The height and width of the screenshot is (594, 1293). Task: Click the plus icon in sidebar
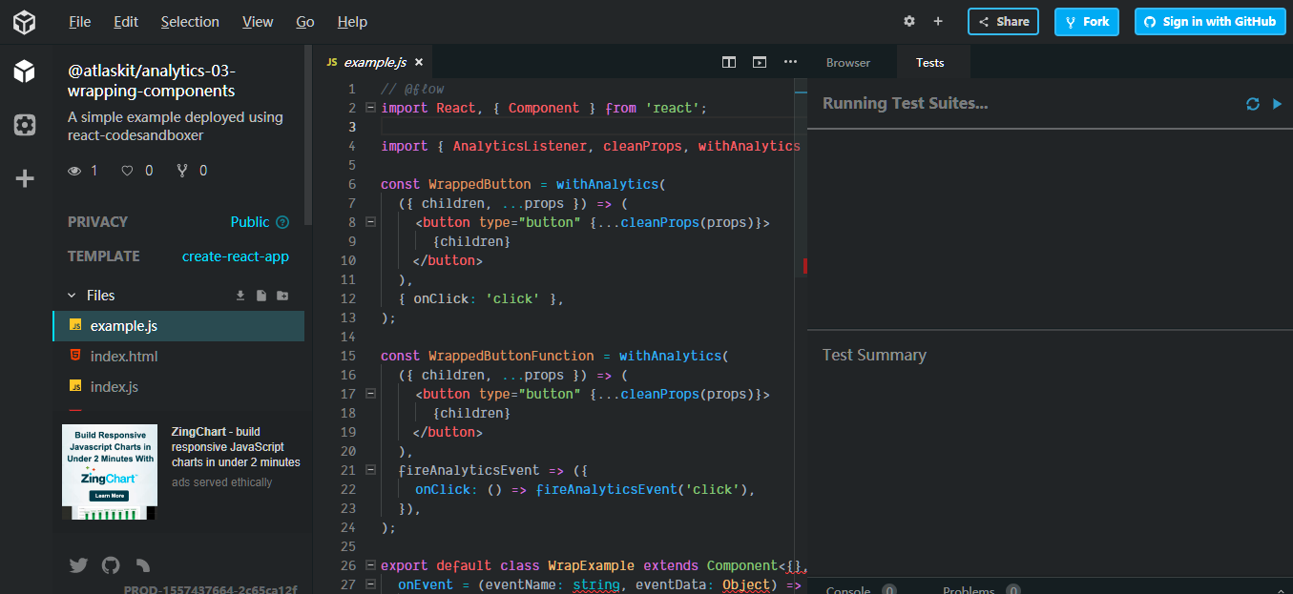coord(25,178)
